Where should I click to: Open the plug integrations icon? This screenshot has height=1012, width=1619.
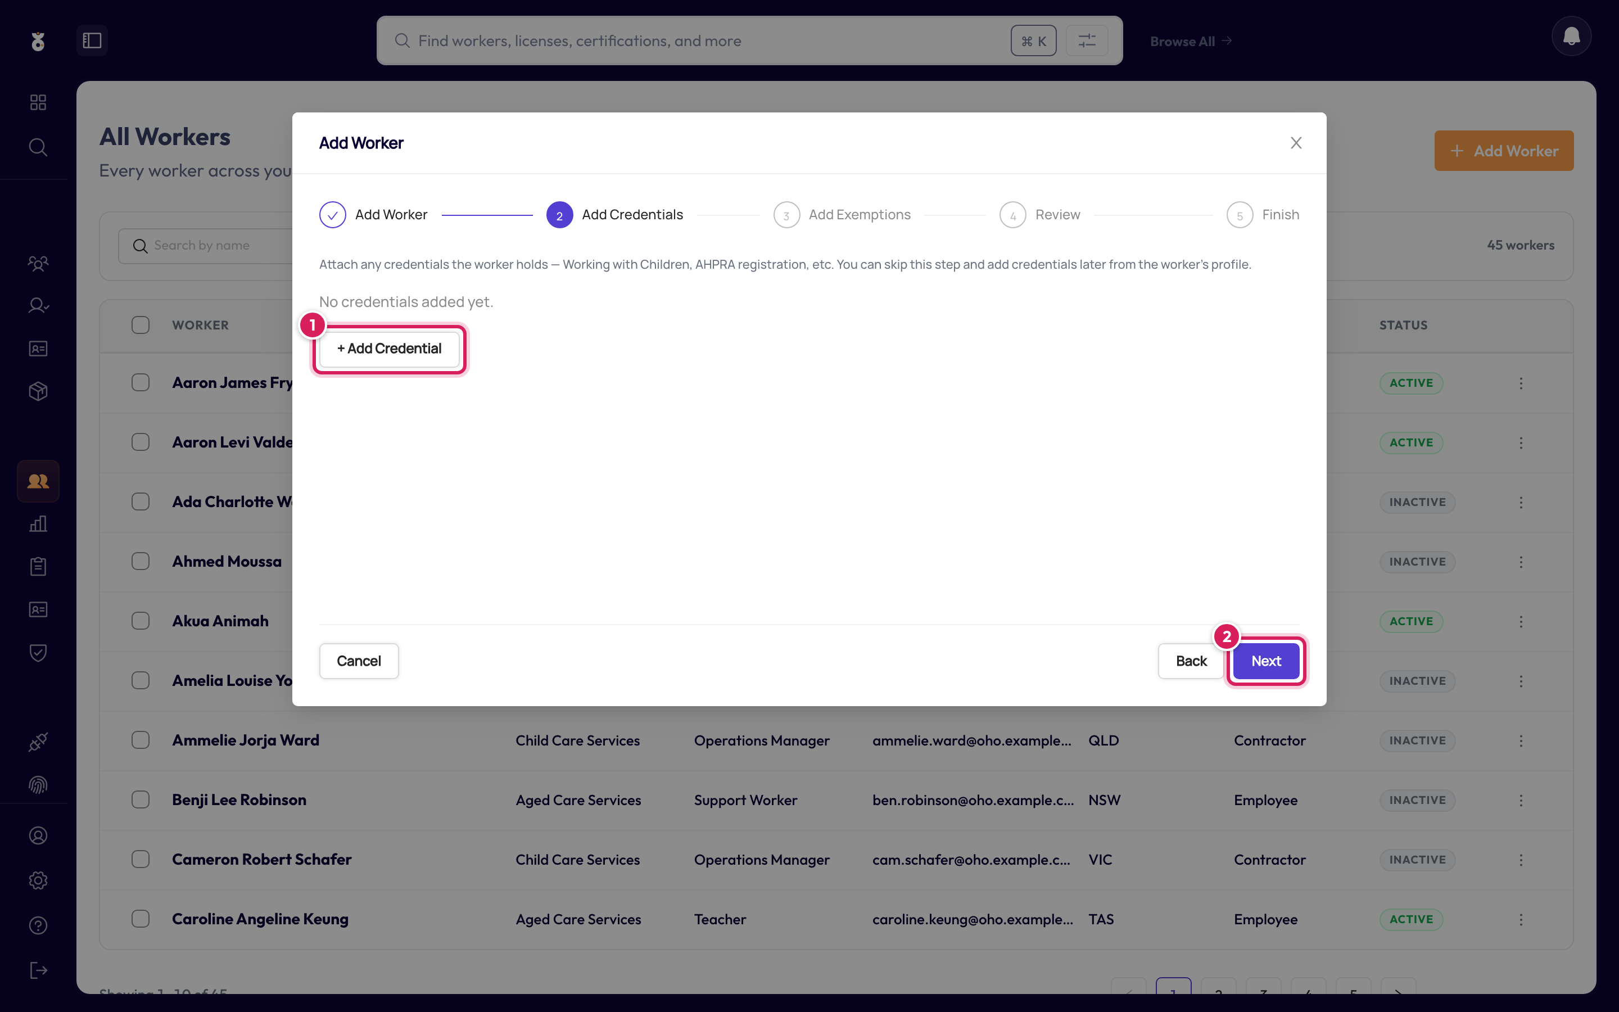[38, 742]
